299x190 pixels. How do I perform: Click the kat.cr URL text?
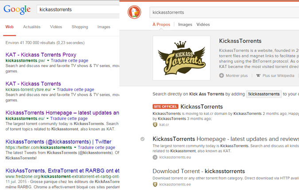coord(164,125)
